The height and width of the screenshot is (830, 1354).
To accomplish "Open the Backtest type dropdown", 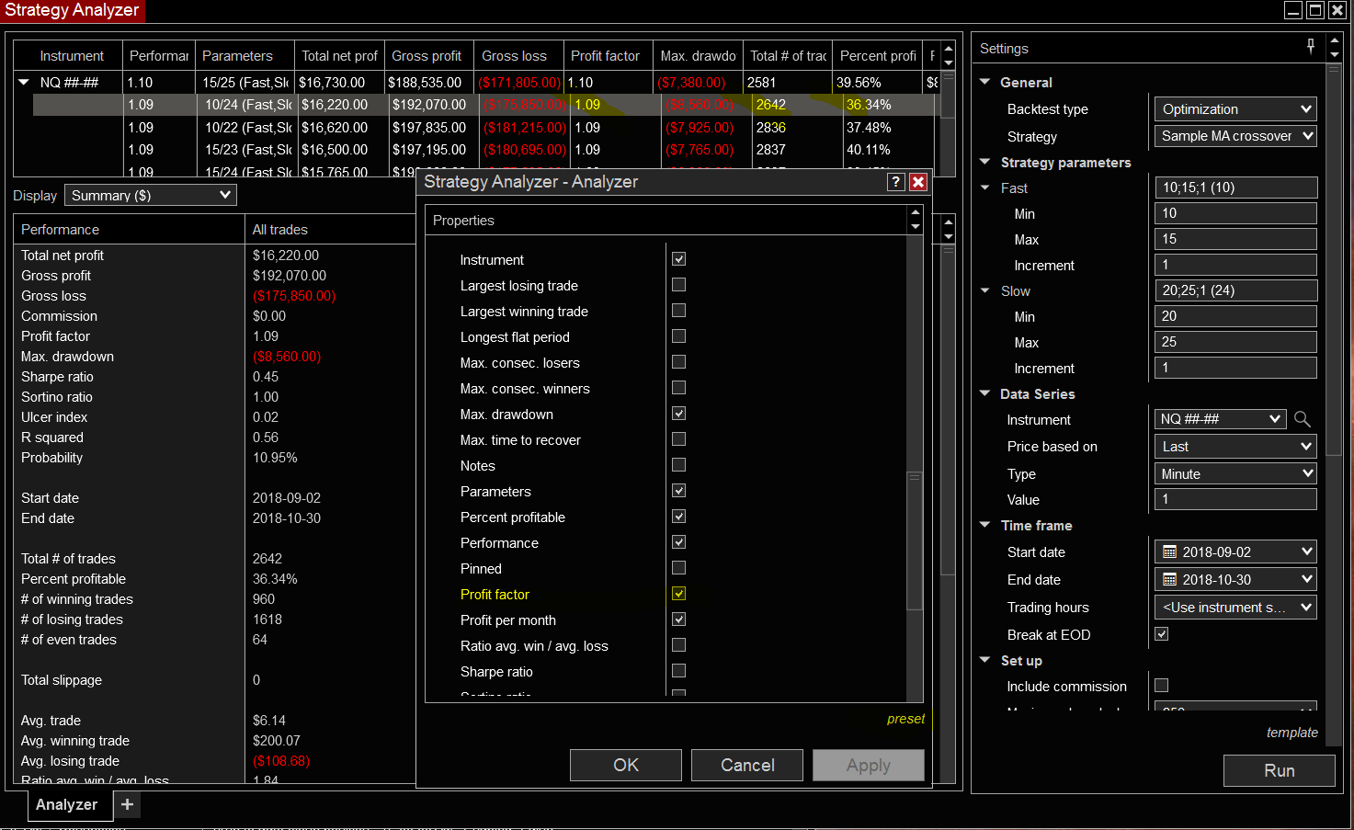I will (1235, 109).
